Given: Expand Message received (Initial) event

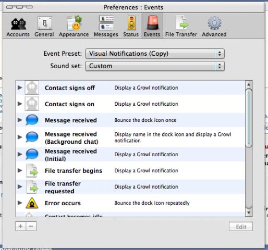Looking at the screenshot, I should pos(20,154).
